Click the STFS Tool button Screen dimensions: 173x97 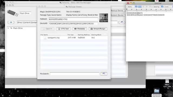[63, 29]
